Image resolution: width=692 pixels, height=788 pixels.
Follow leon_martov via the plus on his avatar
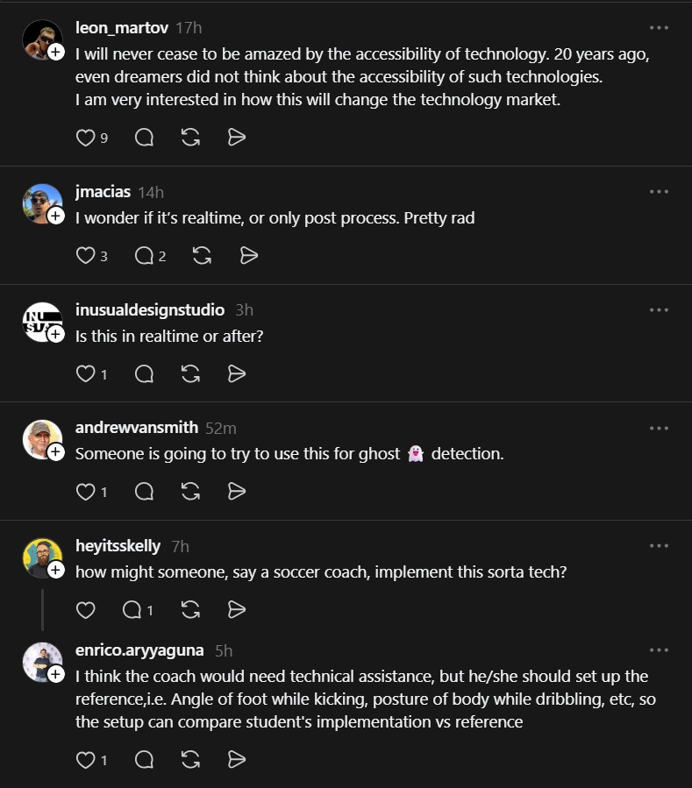click(x=54, y=53)
